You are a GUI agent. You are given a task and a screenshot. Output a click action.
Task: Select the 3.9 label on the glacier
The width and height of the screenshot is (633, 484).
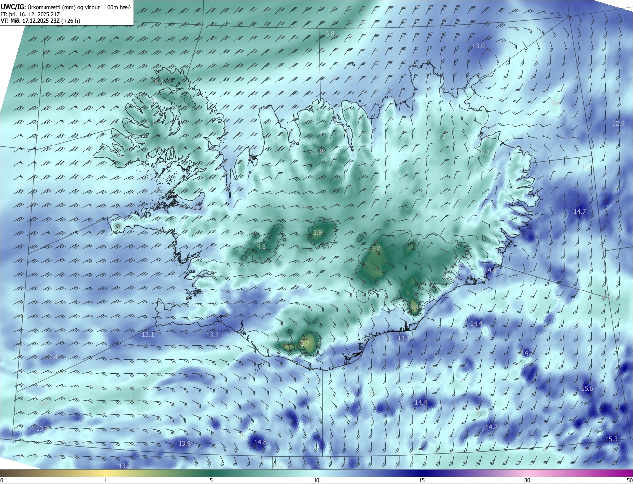coord(318,232)
